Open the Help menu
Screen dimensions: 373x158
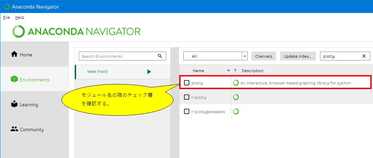click(x=20, y=17)
